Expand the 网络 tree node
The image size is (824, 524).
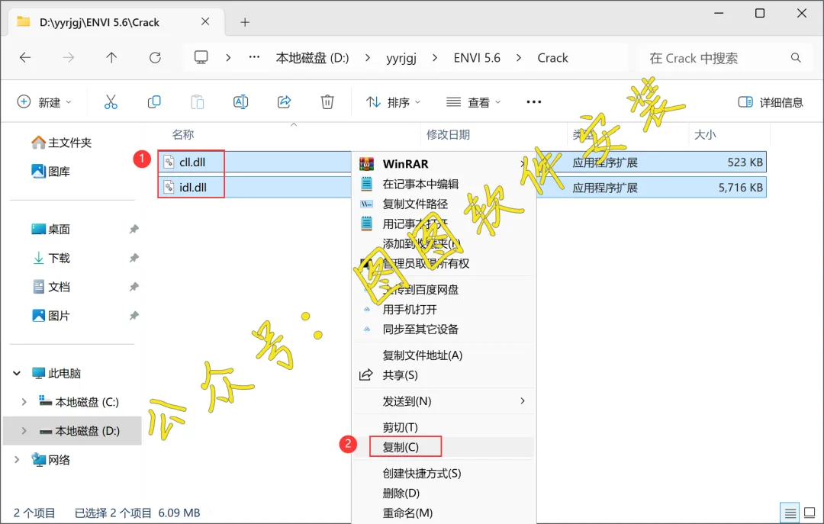[17, 460]
